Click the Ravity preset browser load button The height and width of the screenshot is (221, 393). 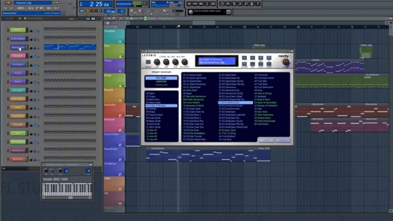[x=266, y=140]
